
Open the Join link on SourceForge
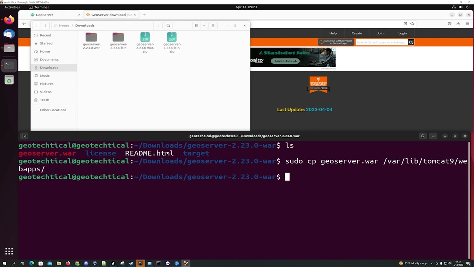click(380, 33)
